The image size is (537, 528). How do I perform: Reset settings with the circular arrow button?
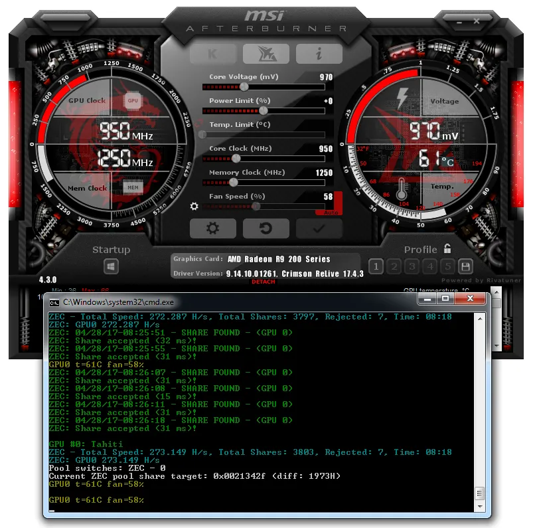tap(266, 228)
